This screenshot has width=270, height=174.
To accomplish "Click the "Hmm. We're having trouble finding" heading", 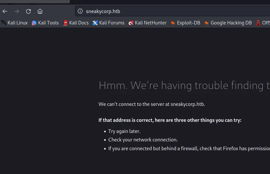I will click(184, 85).
